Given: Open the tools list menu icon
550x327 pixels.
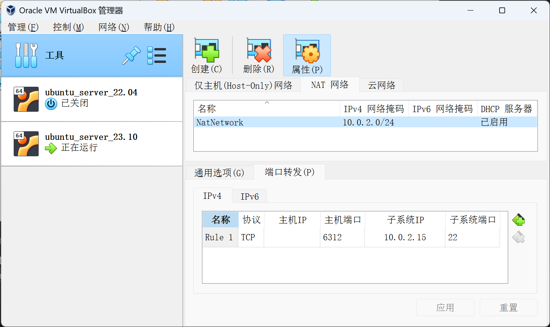Looking at the screenshot, I should 157,55.
